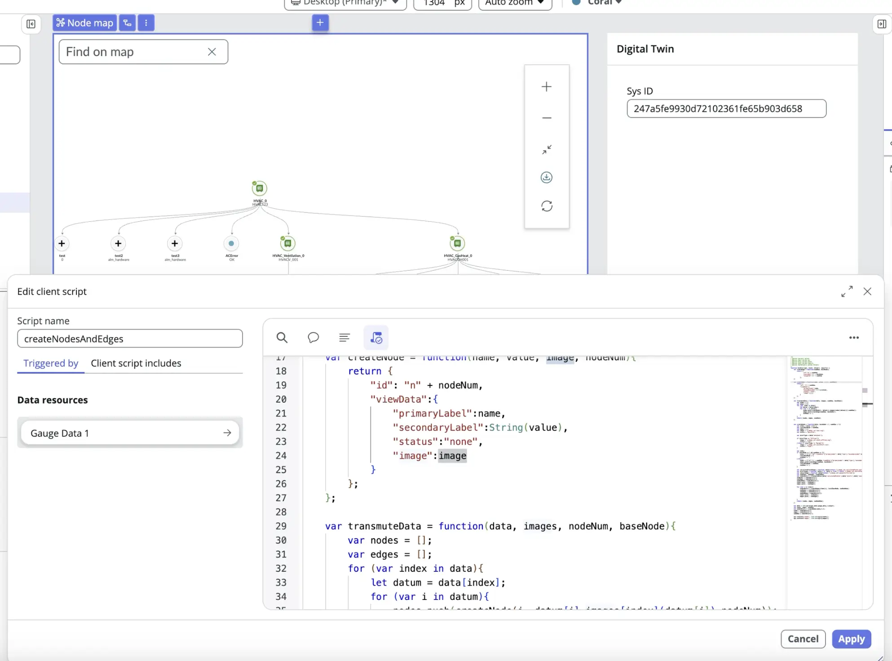This screenshot has height=661, width=892.
Task: Cancel editing the client script
Action: 803,639
